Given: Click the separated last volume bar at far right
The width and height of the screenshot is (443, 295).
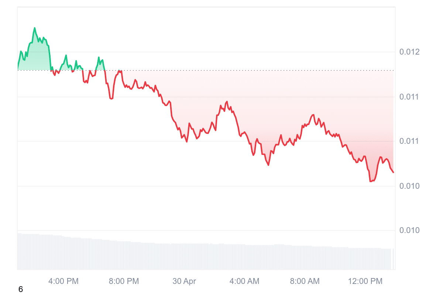Looking at the screenshot, I should (x=394, y=259).
